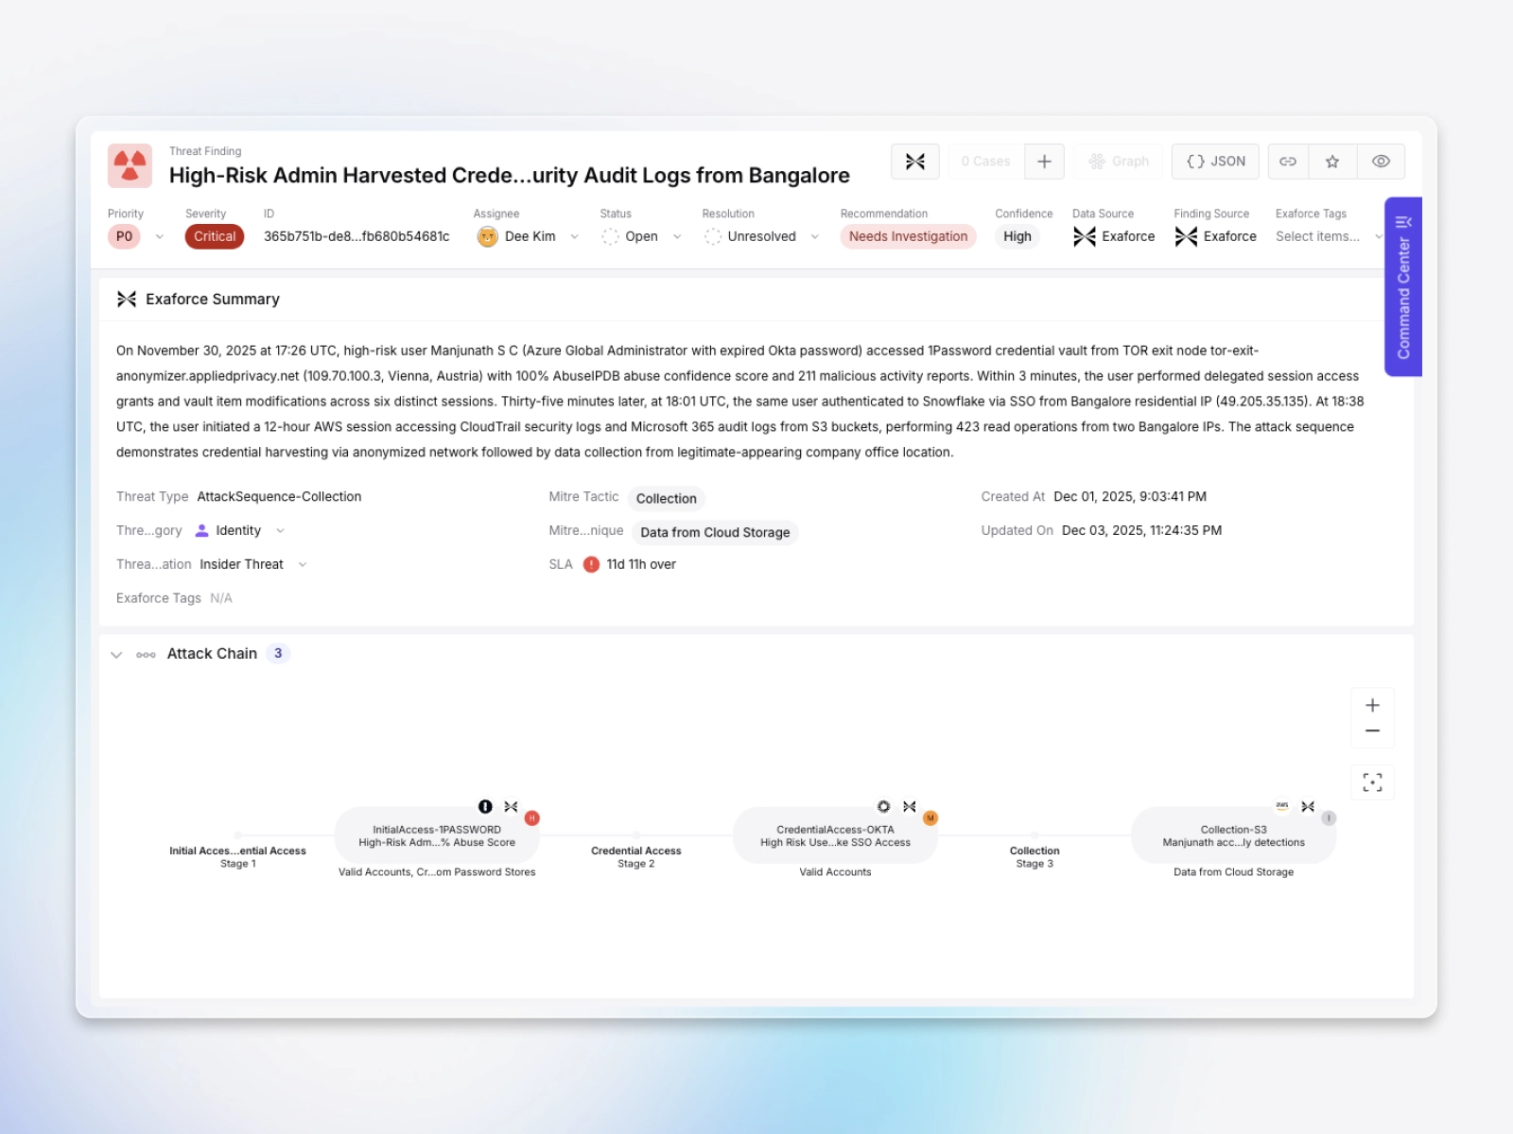Click the plus icon next to 0 Cases

tap(1044, 161)
